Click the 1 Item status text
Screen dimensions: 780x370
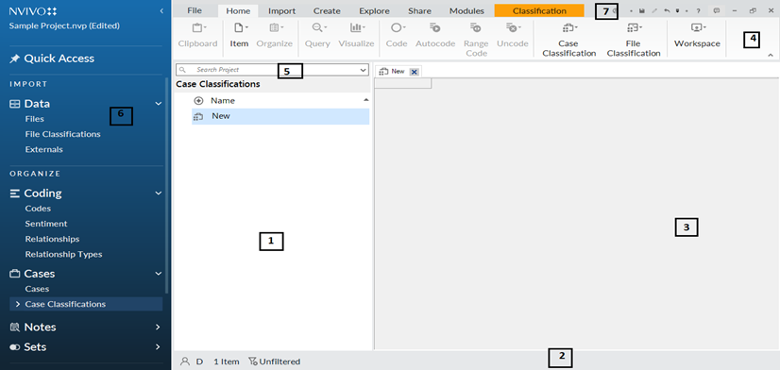227,362
